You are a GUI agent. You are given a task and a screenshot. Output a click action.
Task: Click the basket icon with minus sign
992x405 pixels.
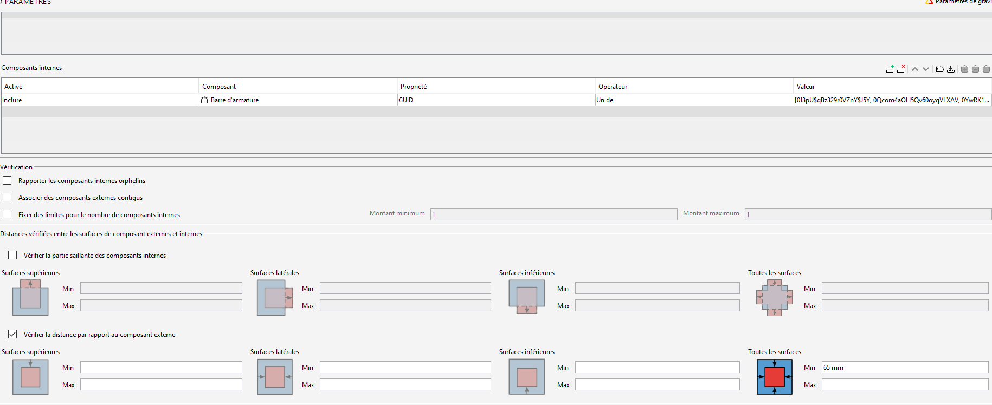click(975, 69)
